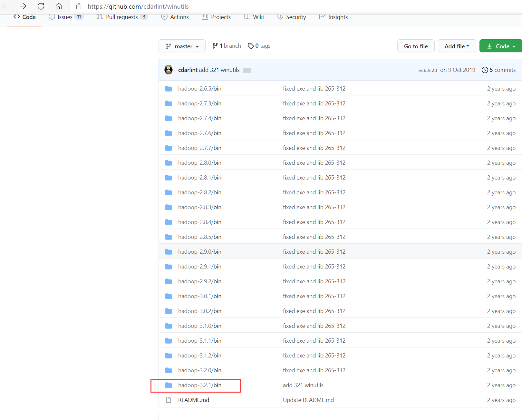Click the branch icon before '1 branch'

(x=215, y=45)
